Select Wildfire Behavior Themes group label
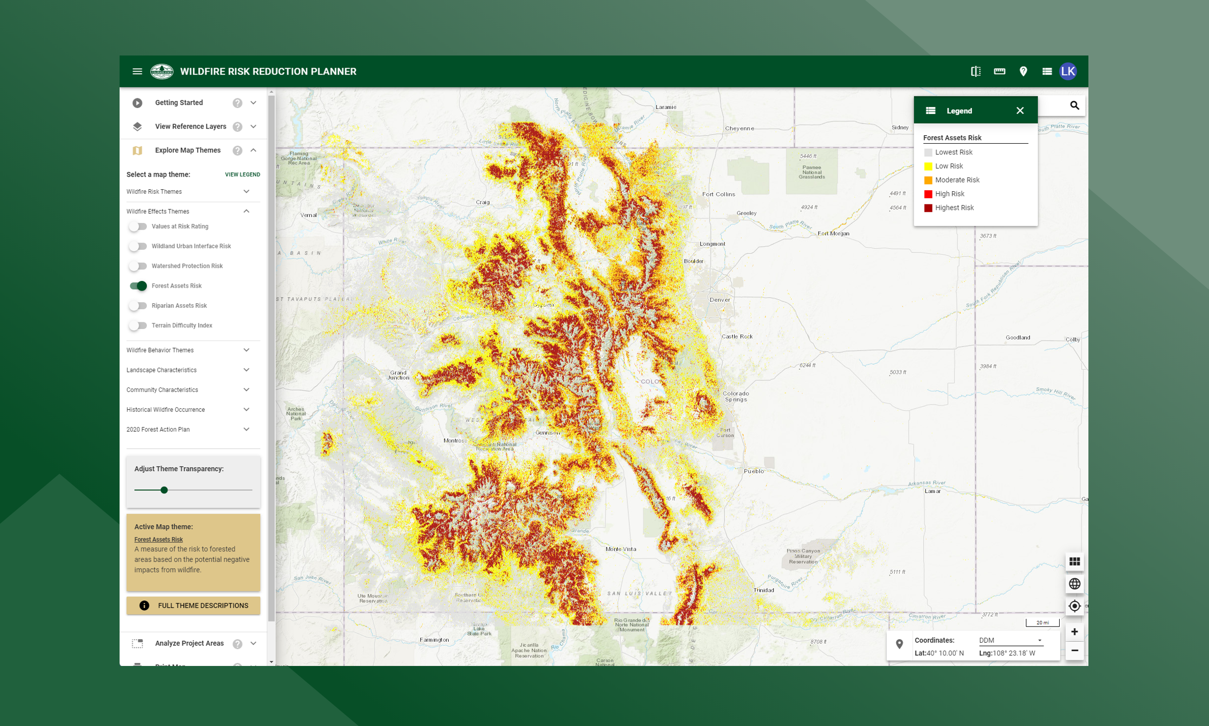1209x726 pixels. pyautogui.click(x=160, y=350)
